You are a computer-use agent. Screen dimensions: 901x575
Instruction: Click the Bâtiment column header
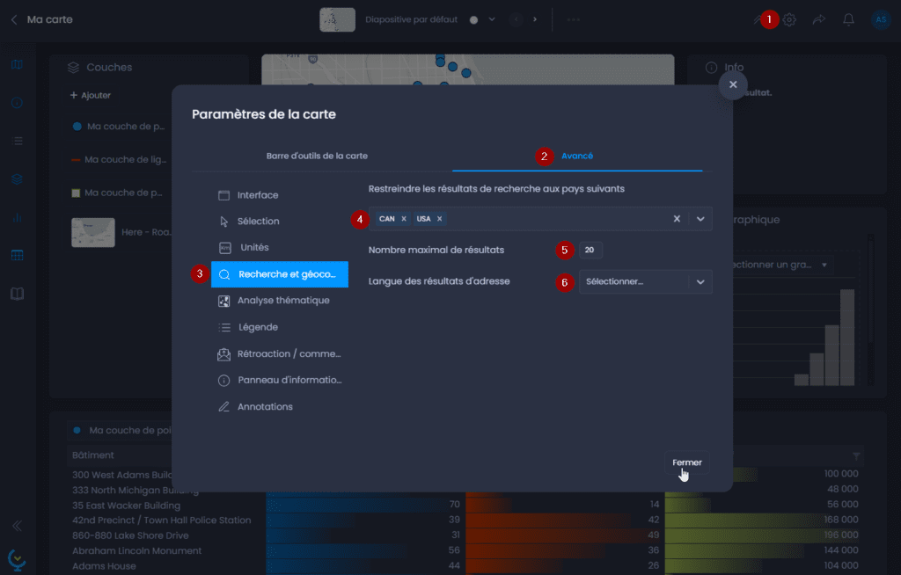[x=93, y=455]
